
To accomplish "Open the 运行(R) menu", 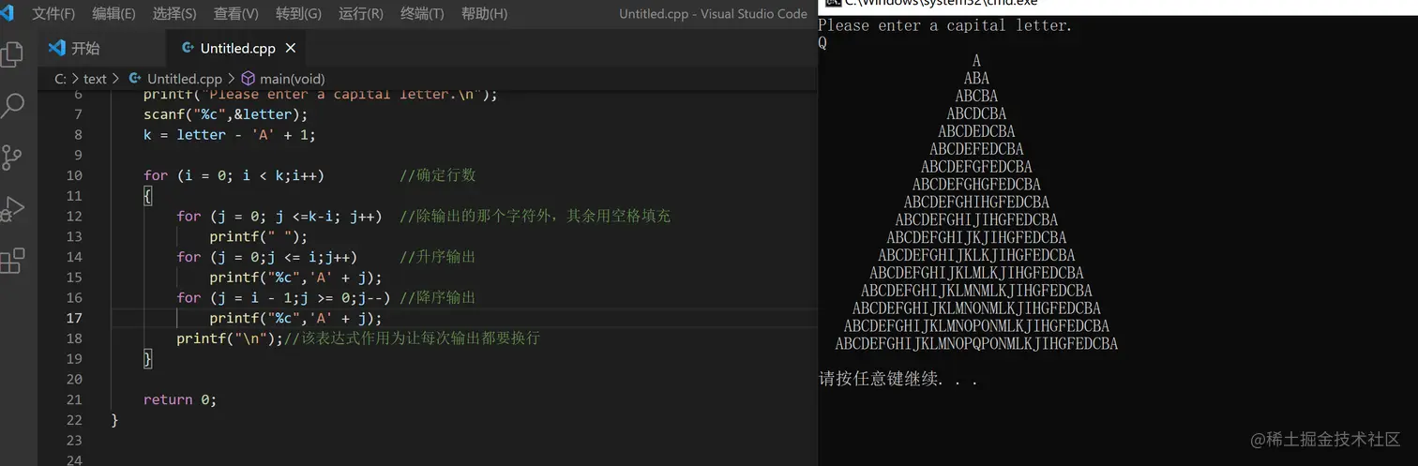I will (361, 14).
